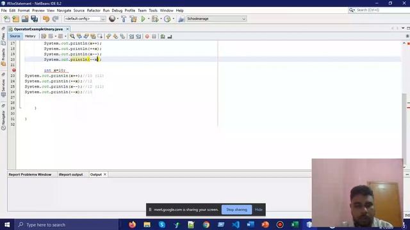Click the Stop sharing button
410x230 pixels.
(236, 210)
